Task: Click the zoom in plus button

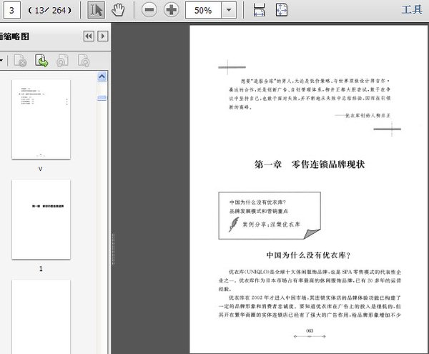Action: [172, 10]
